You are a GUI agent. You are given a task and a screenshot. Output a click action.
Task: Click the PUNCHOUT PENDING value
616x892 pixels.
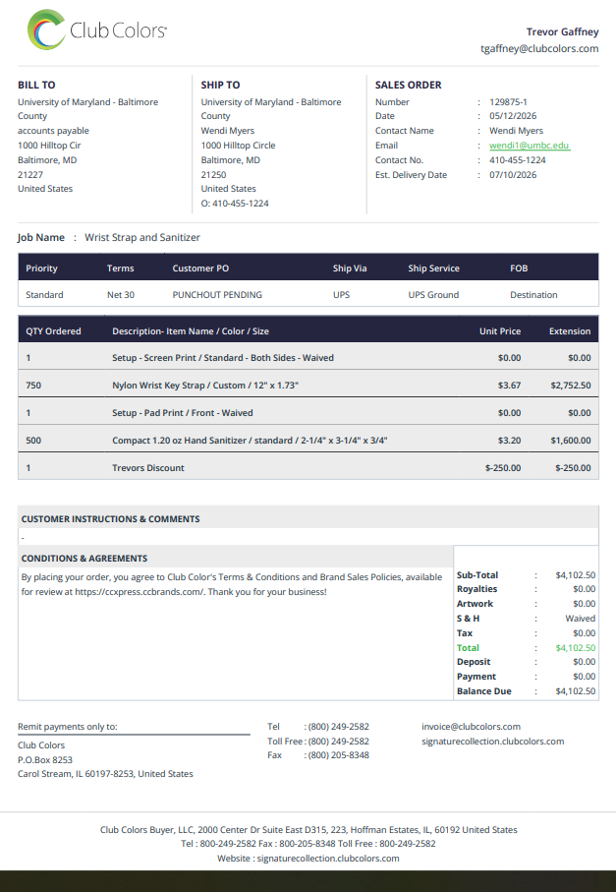point(217,295)
